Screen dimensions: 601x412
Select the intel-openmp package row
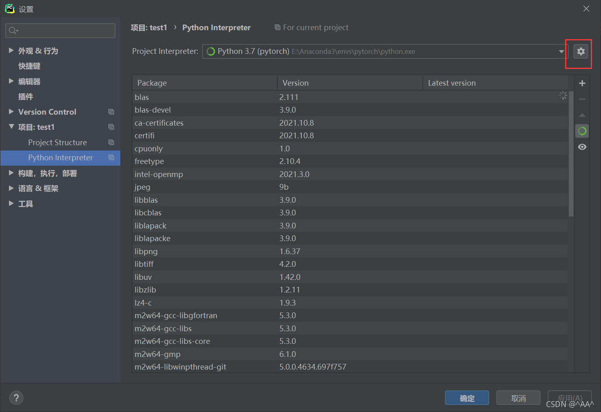pyautogui.click(x=350, y=174)
